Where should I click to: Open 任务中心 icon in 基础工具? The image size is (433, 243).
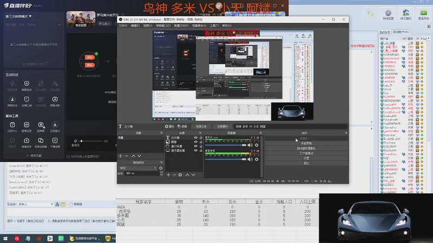(x=12, y=127)
